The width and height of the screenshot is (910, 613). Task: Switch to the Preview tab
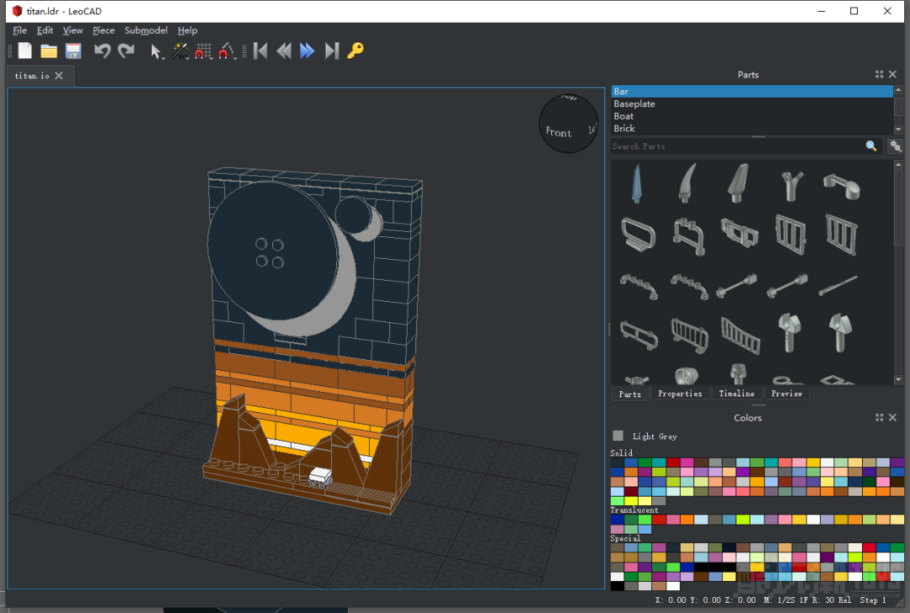[x=786, y=394]
